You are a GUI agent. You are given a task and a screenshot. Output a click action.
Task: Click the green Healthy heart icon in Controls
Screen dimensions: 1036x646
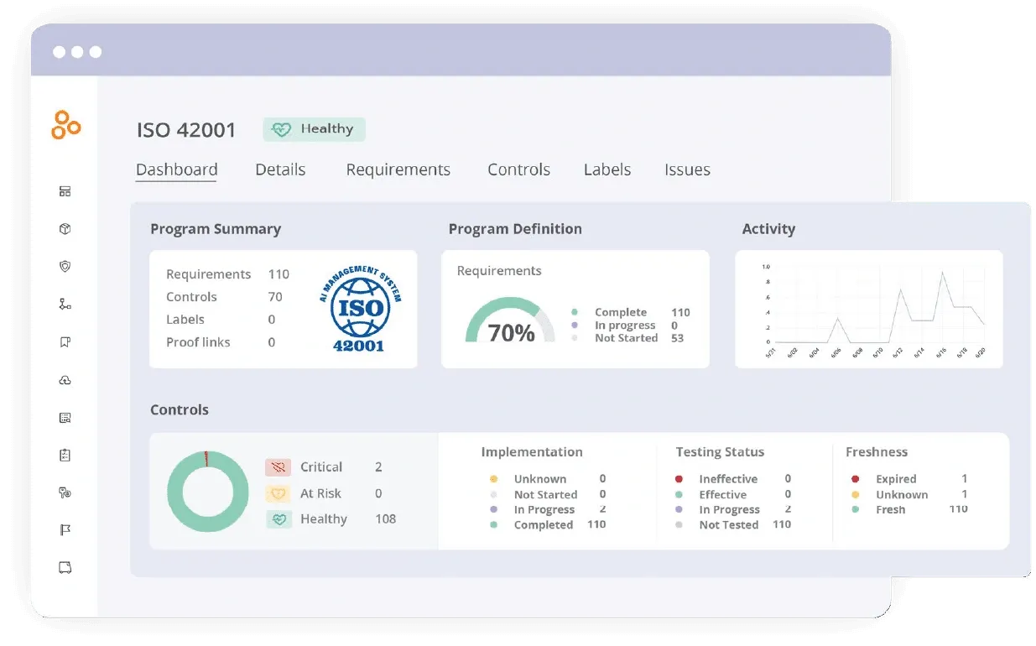279,519
